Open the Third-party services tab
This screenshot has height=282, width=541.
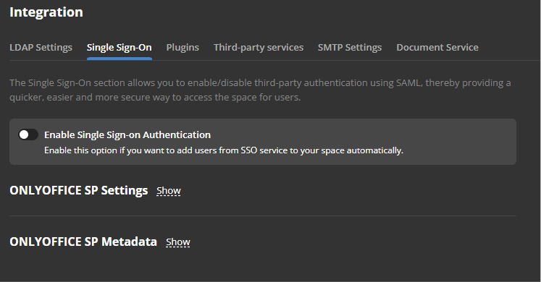click(x=259, y=47)
